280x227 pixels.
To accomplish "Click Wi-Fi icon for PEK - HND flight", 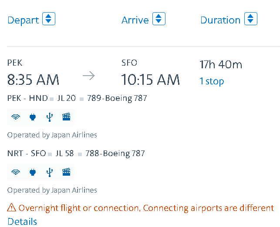I will [16, 117].
